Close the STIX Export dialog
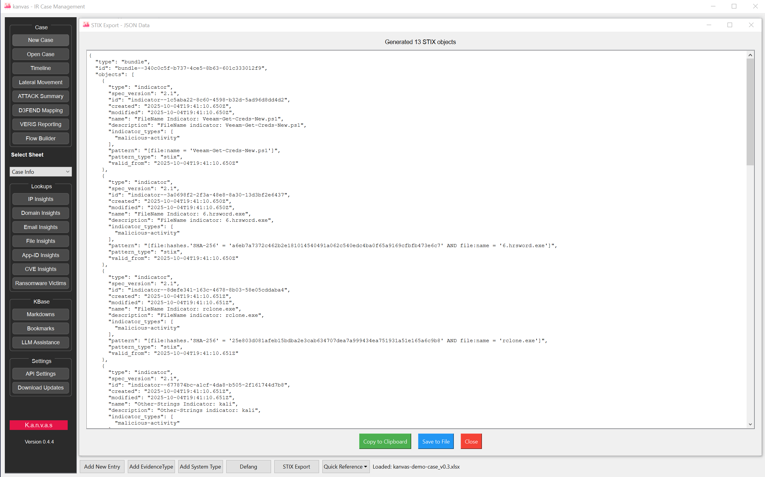 tap(471, 441)
